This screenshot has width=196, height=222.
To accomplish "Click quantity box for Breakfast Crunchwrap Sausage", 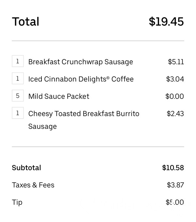I will [18, 61].
